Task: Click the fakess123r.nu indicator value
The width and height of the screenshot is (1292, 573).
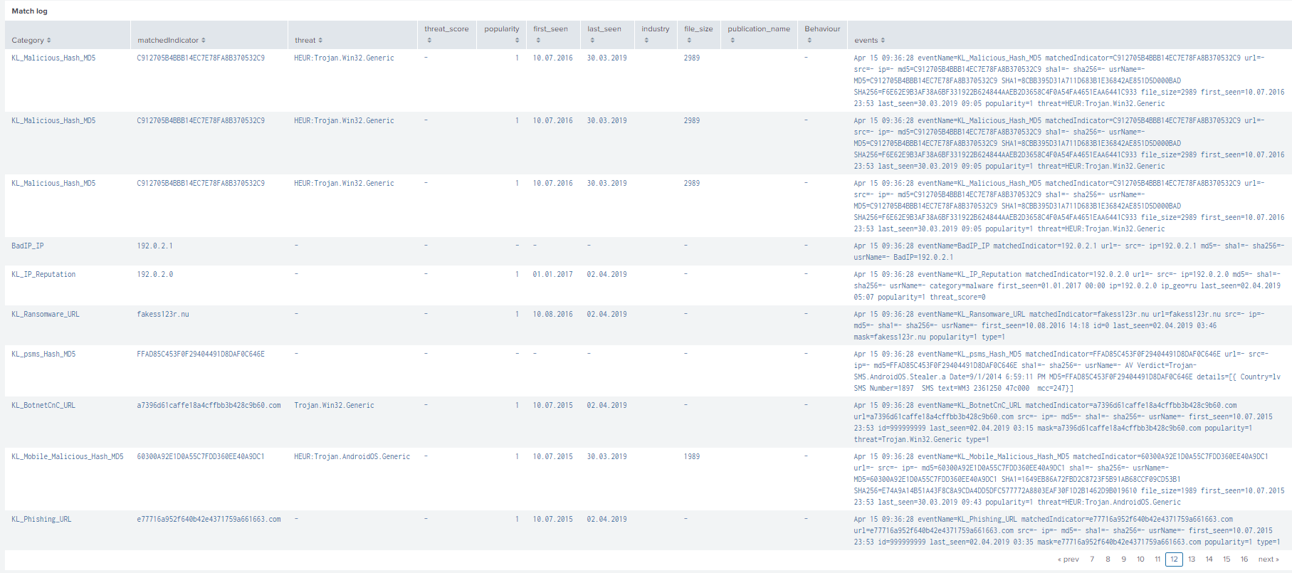Action: [x=163, y=315]
